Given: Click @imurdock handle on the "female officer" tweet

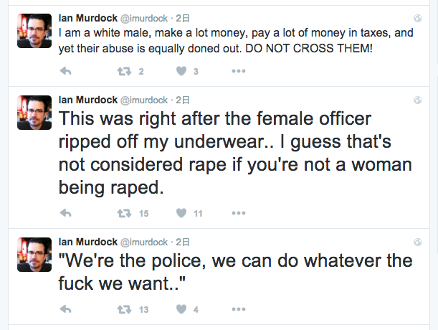Looking at the screenshot, I should [144, 100].
